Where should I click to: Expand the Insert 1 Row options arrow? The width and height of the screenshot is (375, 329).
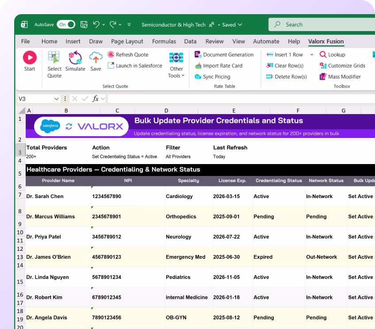coord(312,54)
